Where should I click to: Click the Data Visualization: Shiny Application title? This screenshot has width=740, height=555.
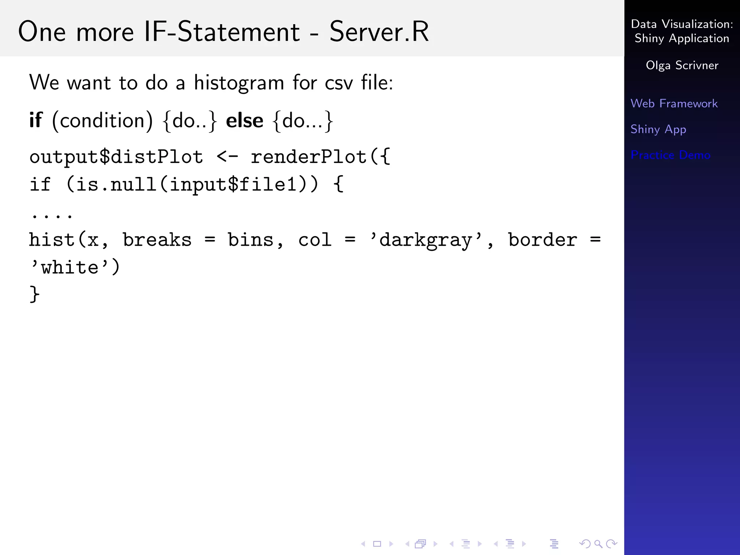click(682, 31)
